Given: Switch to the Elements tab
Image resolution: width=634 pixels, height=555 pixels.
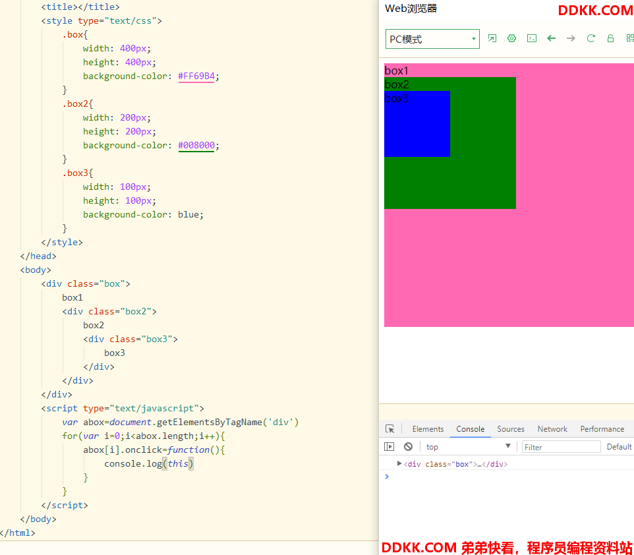Looking at the screenshot, I should pos(428,429).
